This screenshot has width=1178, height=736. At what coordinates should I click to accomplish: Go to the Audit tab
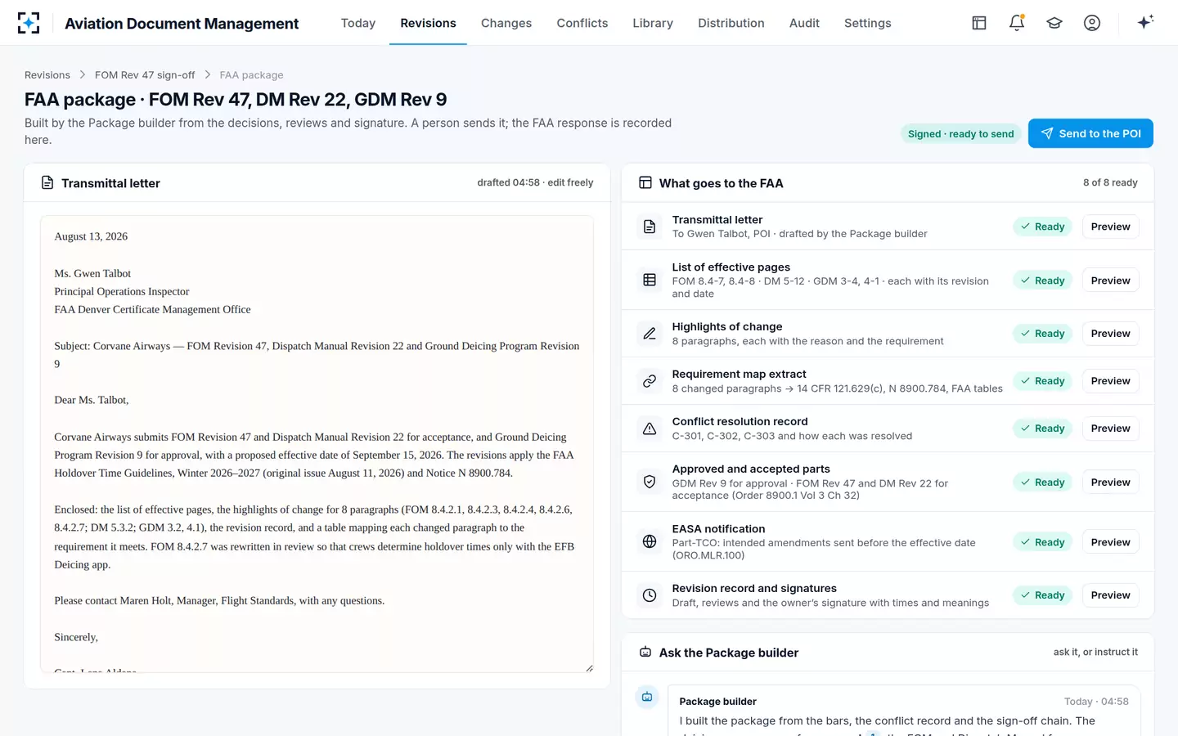point(804,23)
